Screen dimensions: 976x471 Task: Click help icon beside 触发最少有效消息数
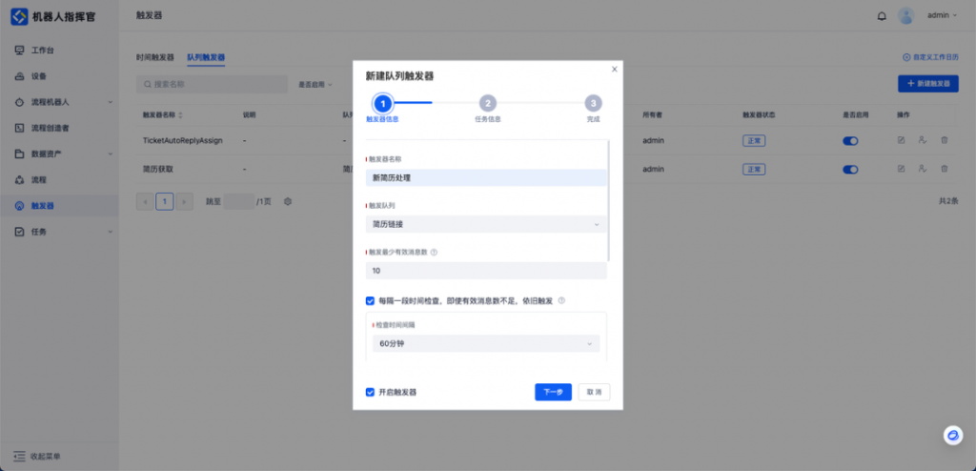(435, 253)
